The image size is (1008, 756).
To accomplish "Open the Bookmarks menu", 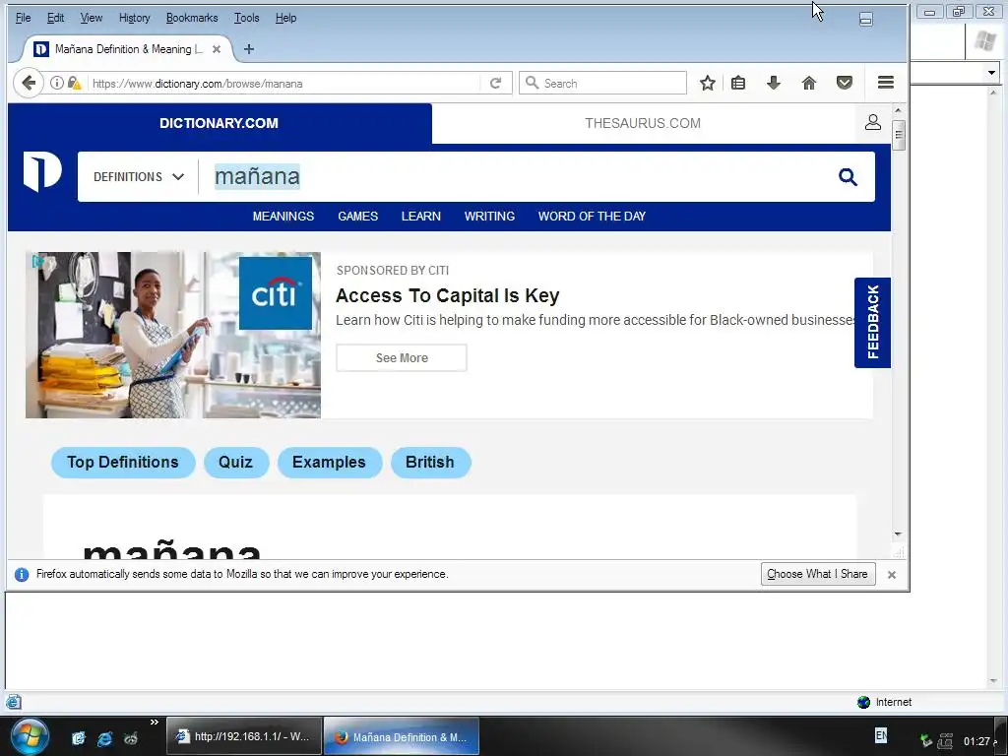I will pyautogui.click(x=192, y=18).
